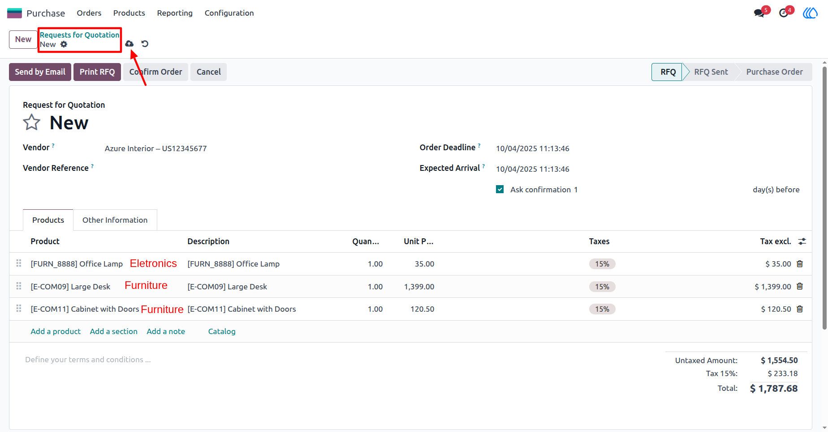This screenshot has width=828, height=432.
Task: Open the chat messages icon
Action: 759,13
